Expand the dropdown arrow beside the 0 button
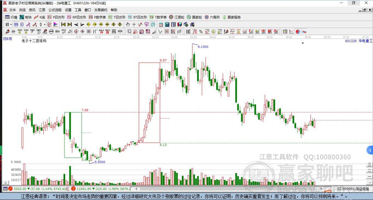 click(44, 24)
